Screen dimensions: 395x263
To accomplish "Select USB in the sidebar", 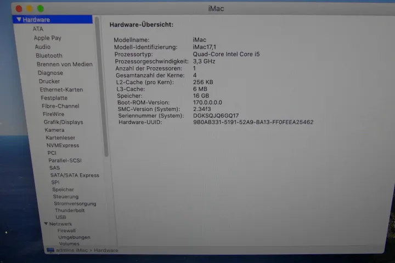I will point(61,217).
